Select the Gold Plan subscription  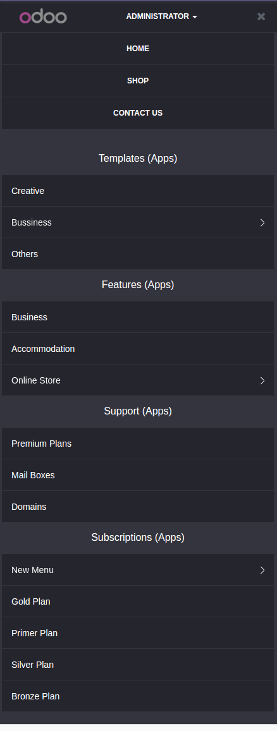pos(138,601)
